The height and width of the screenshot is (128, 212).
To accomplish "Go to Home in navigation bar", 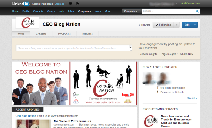I will click(x=15, y=11).
